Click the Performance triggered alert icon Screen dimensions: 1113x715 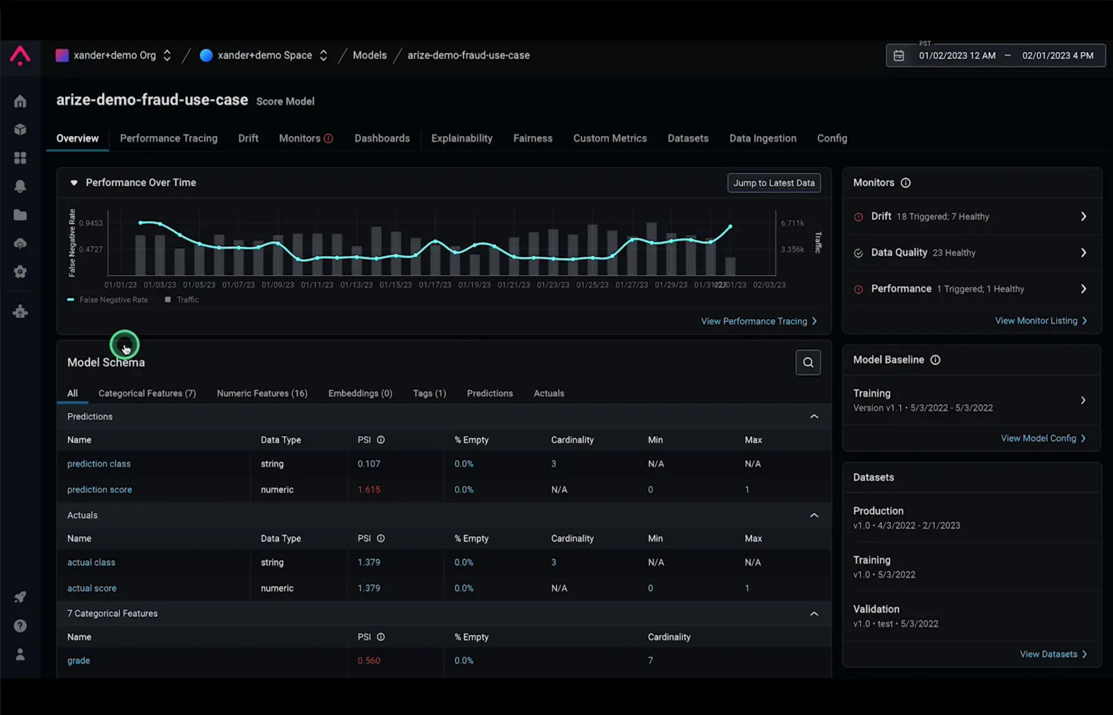pos(858,289)
